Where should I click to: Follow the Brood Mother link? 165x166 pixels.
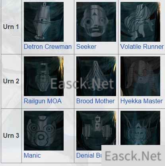click(x=95, y=101)
